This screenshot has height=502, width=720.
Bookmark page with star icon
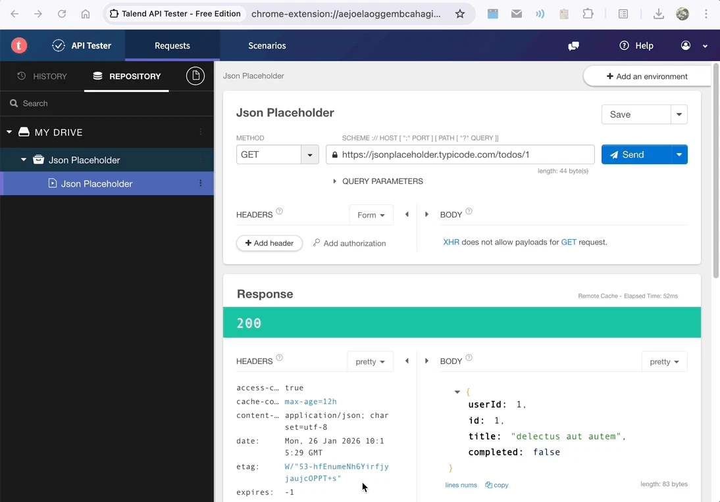tap(459, 14)
